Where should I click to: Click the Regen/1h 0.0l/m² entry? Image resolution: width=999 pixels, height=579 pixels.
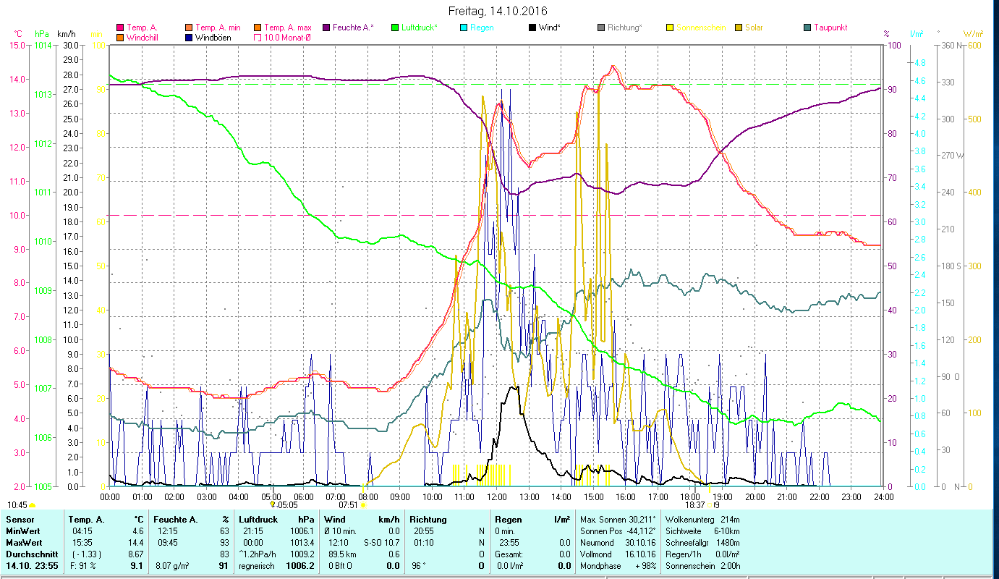702,554
